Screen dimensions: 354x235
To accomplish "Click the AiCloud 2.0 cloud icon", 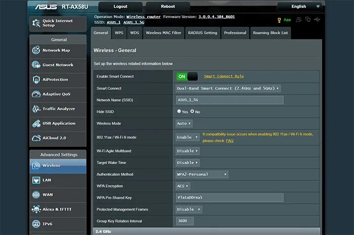I will coord(36,138).
